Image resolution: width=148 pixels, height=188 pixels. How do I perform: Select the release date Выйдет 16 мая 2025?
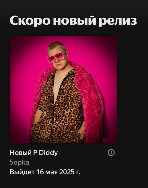45,172
